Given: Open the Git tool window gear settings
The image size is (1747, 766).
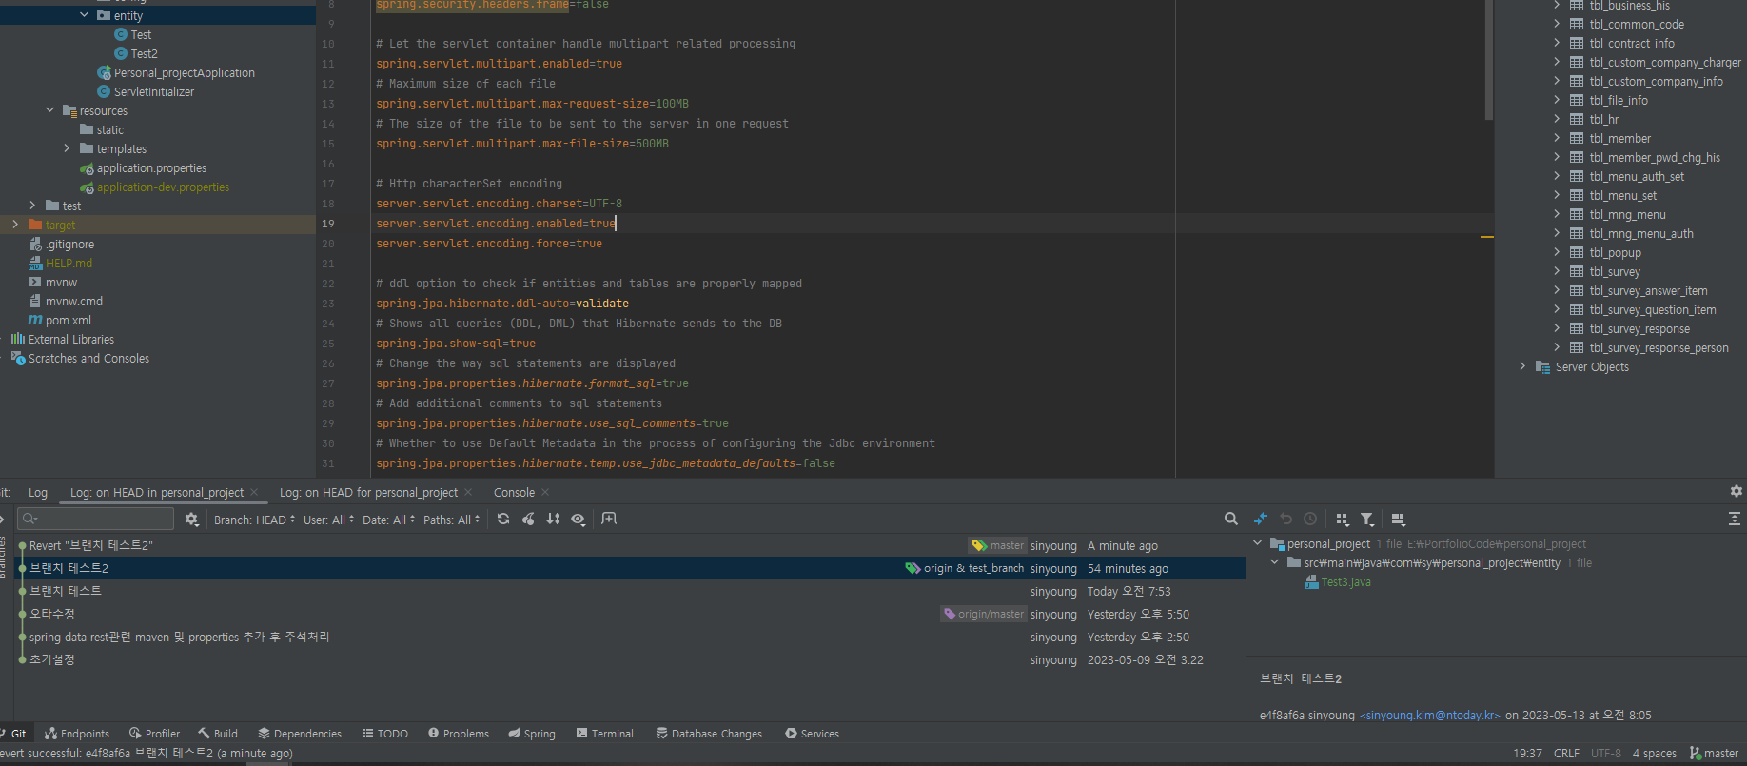Looking at the screenshot, I should [x=1736, y=491].
